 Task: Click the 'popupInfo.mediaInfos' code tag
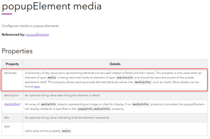pyautogui.click(x=94, y=109)
